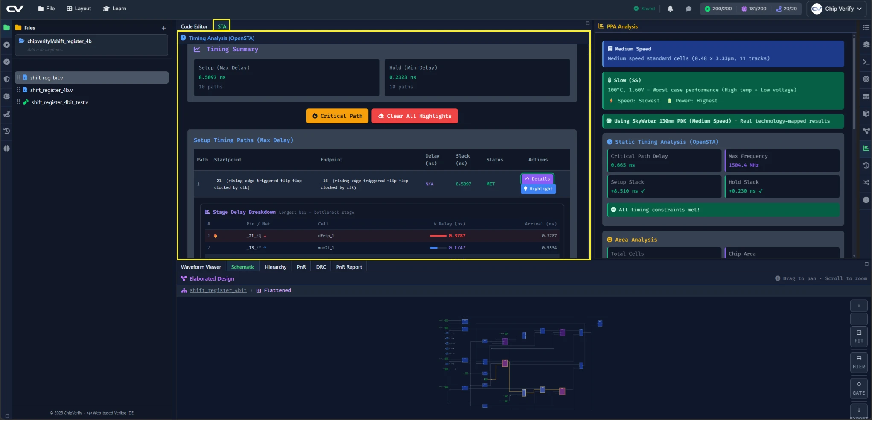Highlight timing path 1
This screenshot has width=872, height=421.
point(538,189)
